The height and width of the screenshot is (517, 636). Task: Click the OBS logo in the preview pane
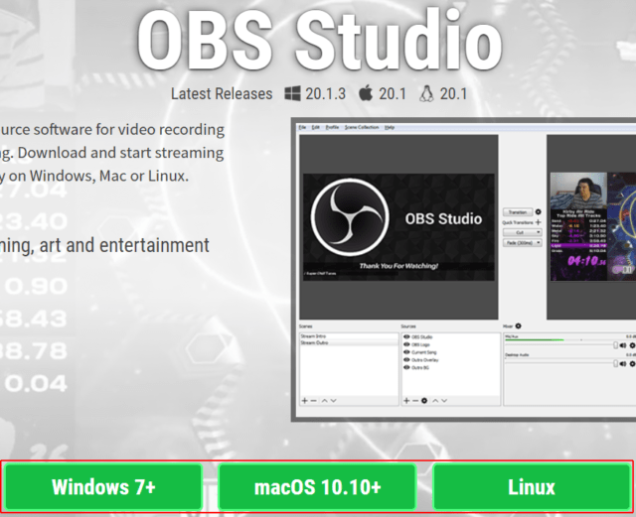(x=350, y=217)
